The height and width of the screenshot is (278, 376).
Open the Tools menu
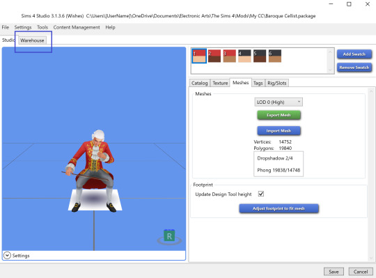pyautogui.click(x=42, y=27)
